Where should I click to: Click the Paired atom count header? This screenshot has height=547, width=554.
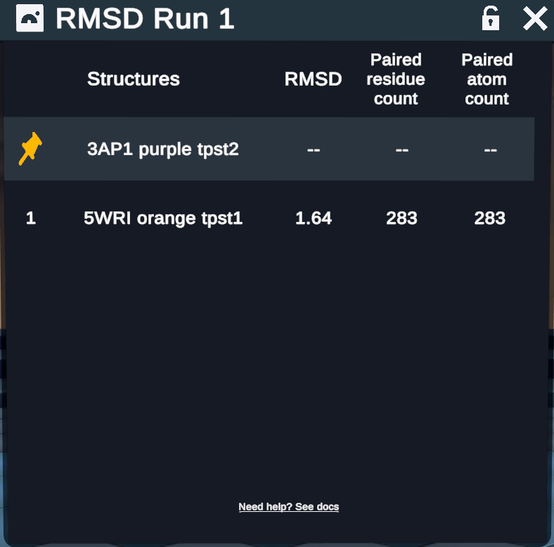(x=487, y=79)
